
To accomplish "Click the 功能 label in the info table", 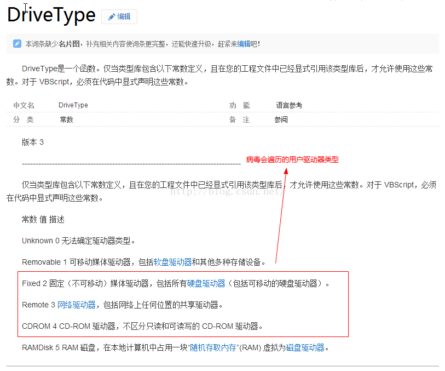I will pyautogui.click(x=240, y=105).
